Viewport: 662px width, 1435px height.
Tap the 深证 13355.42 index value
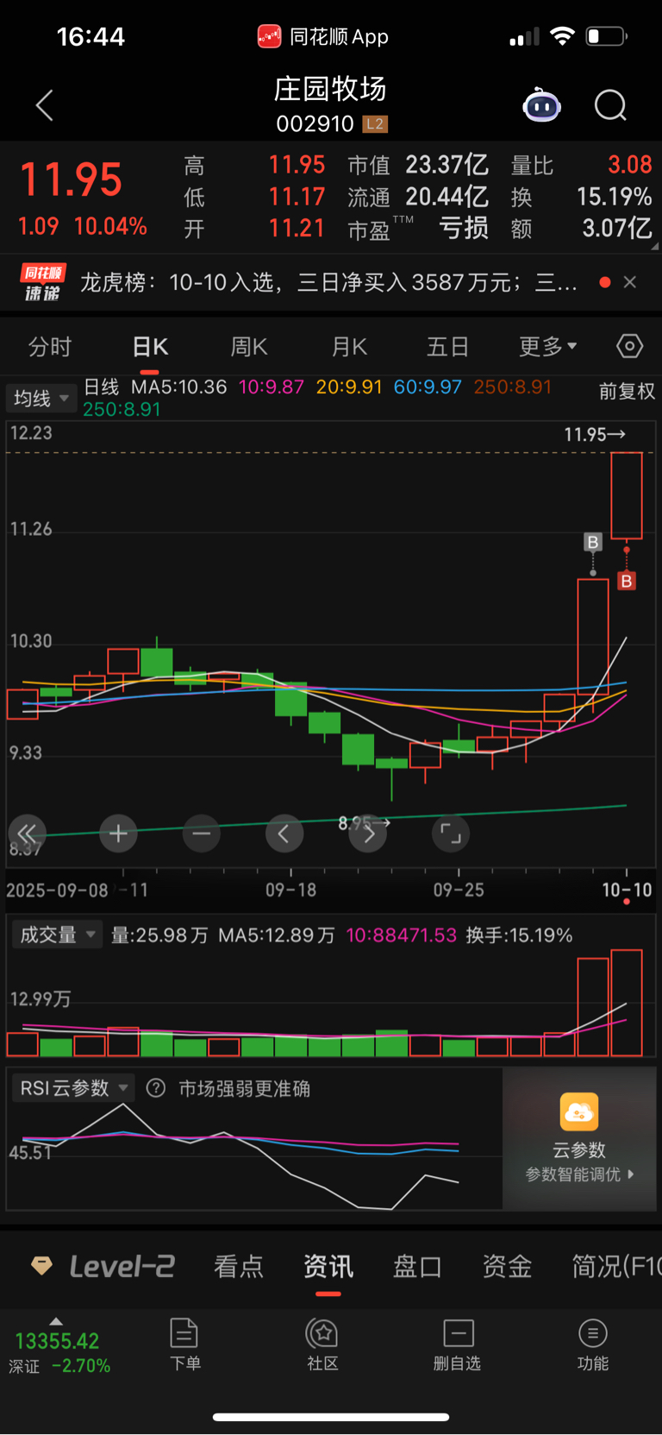[x=57, y=1340]
